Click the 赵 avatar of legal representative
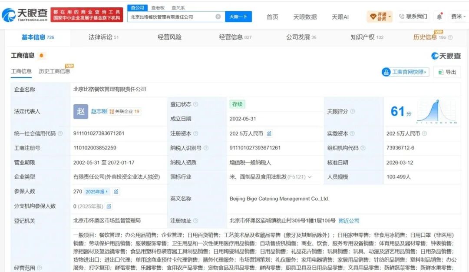The width and height of the screenshot is (469, 272). [x=81, y=112]
